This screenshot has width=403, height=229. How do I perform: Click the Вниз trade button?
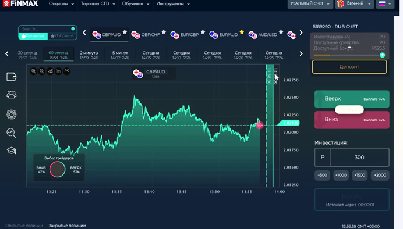[x=352, y=120]
